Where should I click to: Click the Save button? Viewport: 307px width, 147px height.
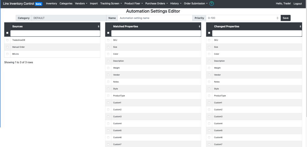pyautogui.click(x=285, y=18)
